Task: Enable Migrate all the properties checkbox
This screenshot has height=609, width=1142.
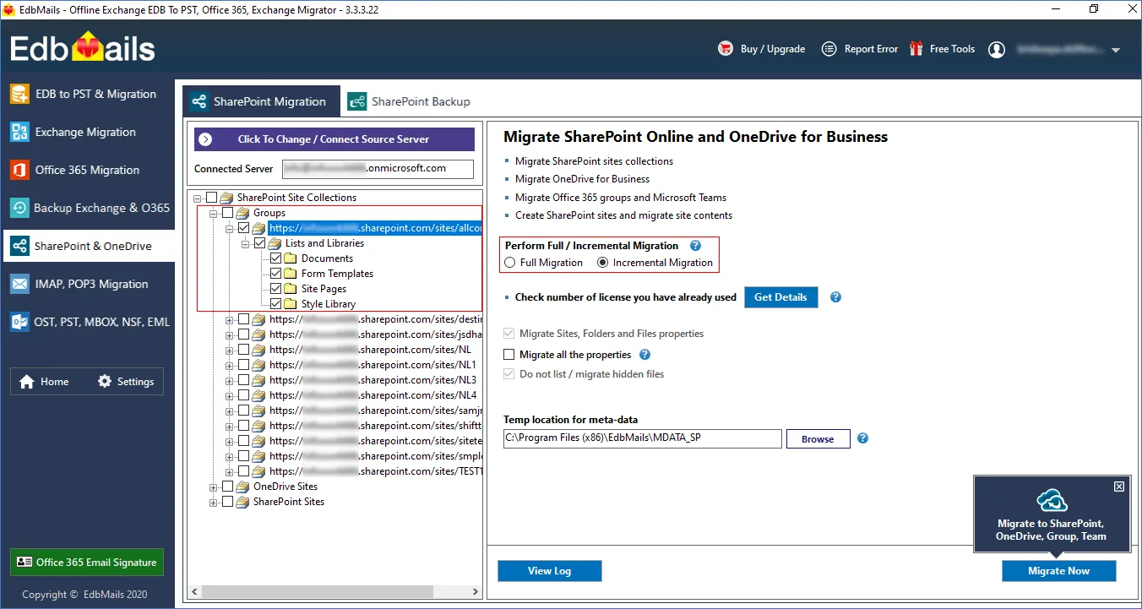Action: (x=508, y=355)
